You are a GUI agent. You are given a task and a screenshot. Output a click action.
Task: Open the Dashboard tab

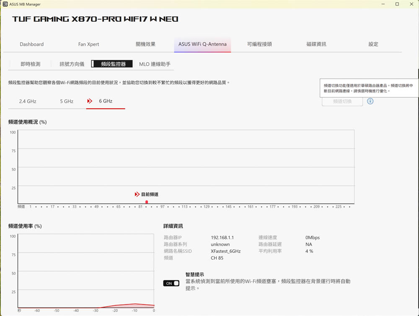32,44
